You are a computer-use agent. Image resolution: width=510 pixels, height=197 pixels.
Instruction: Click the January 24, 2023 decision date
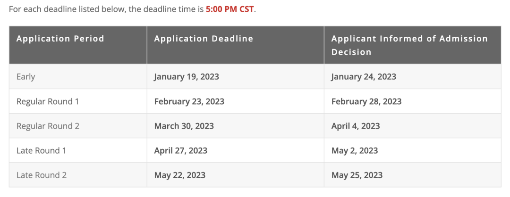point(364,76)
